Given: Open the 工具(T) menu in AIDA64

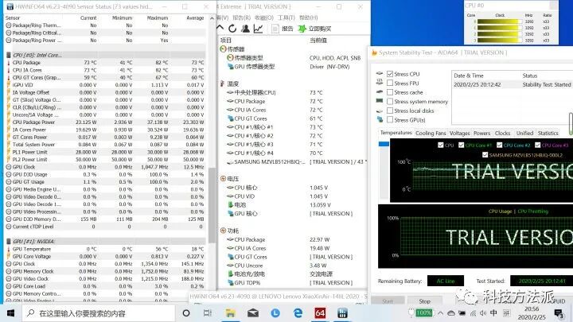Looking at the screenshot, I should tap(286, 17).
